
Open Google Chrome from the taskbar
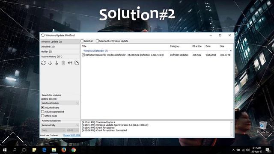[74, 150]
